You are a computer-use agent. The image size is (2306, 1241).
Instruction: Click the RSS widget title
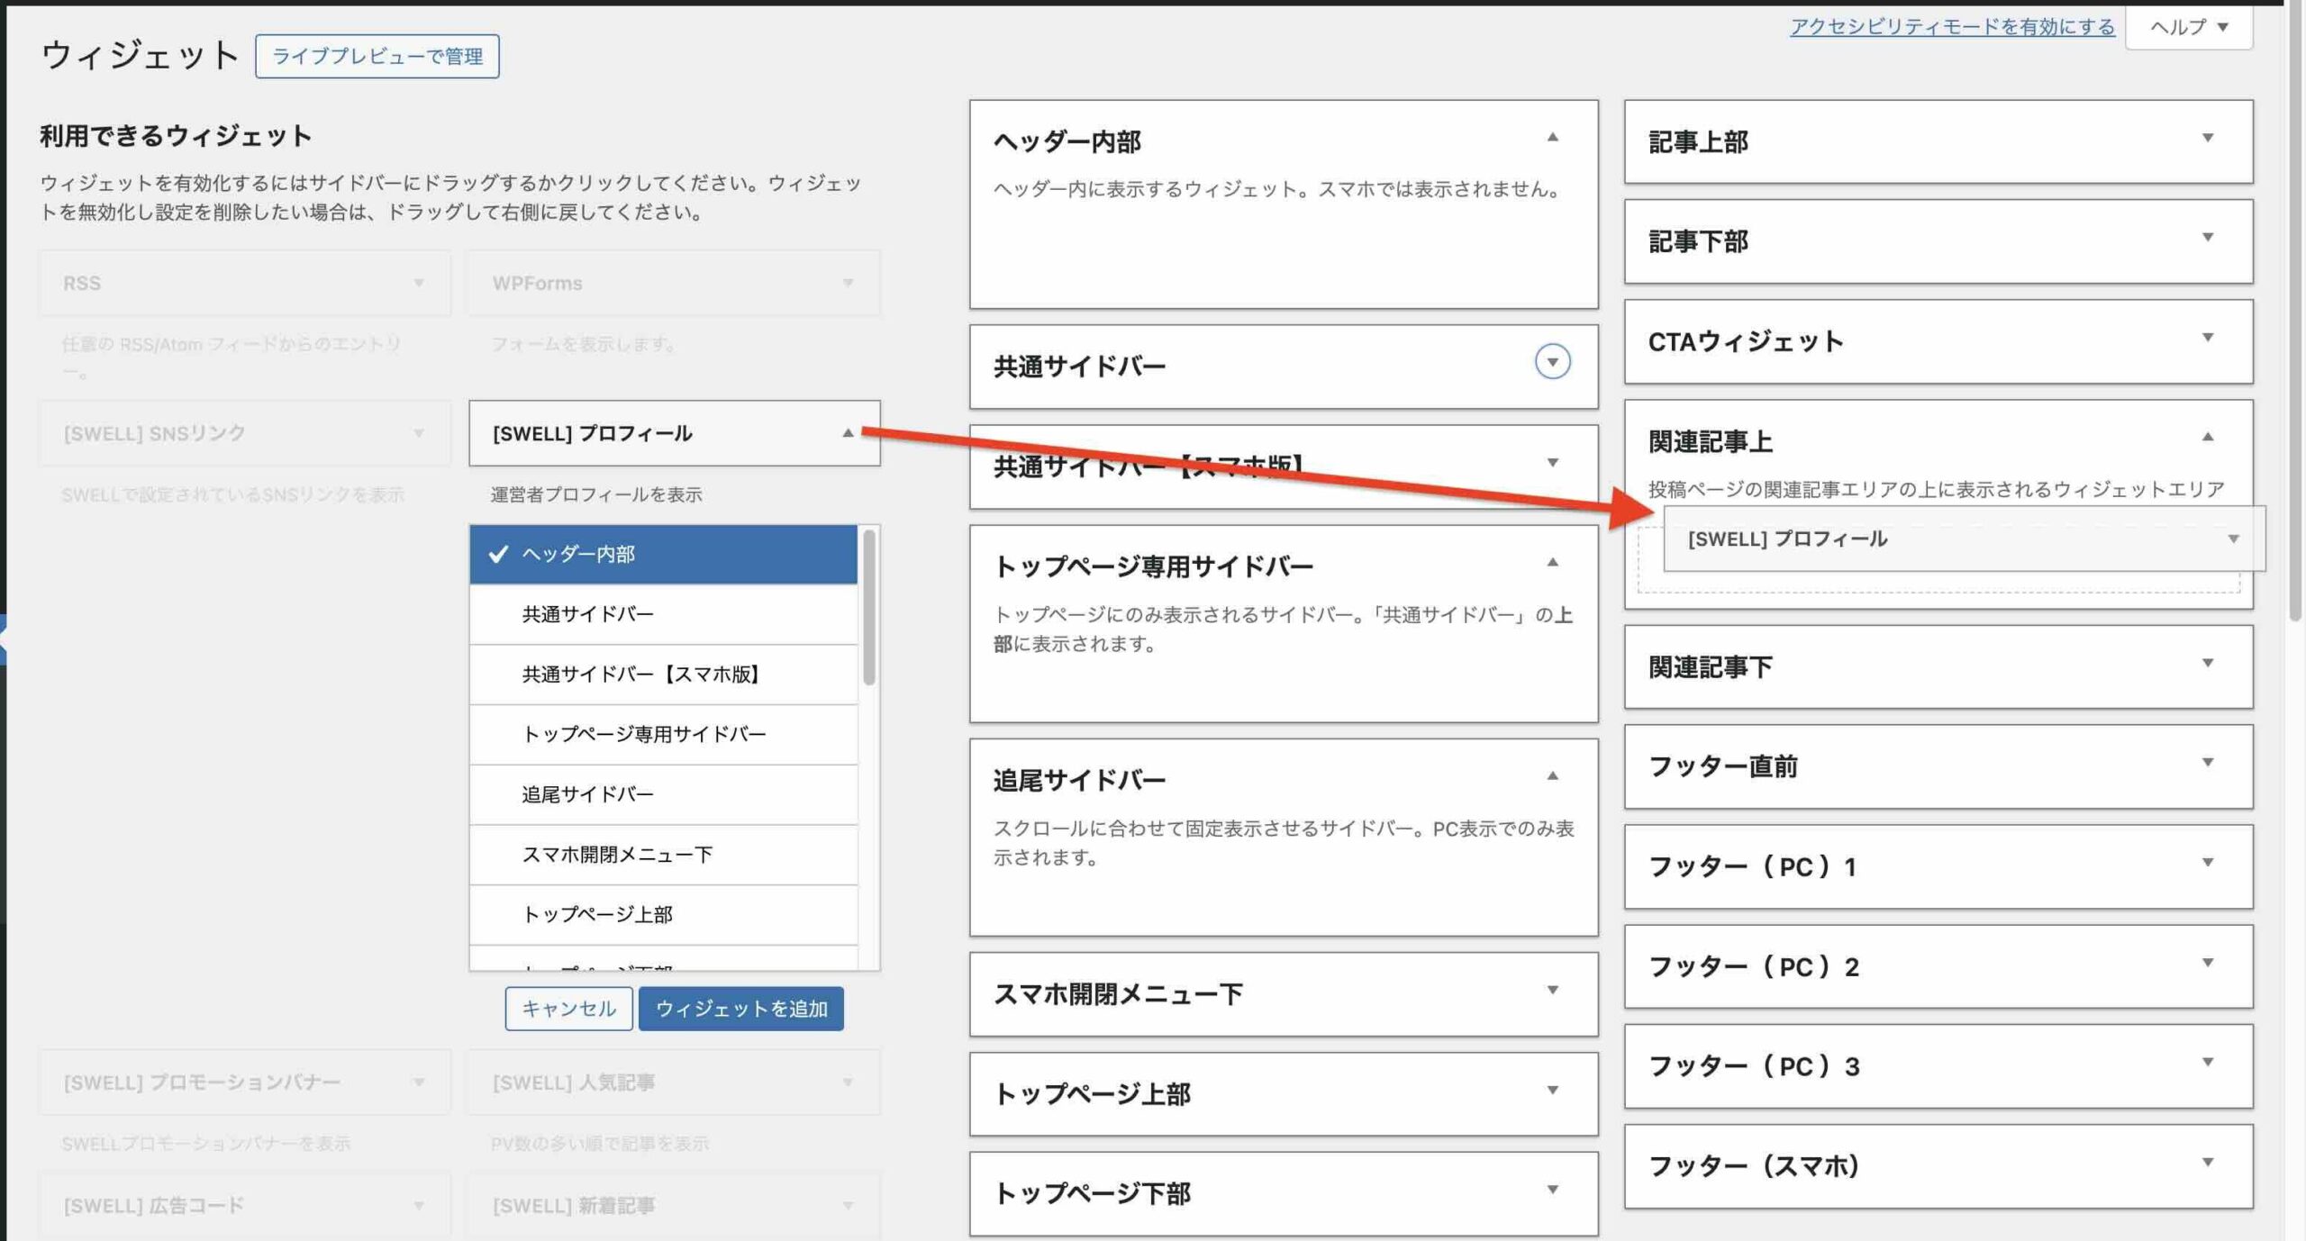click(x=81, y=283)
